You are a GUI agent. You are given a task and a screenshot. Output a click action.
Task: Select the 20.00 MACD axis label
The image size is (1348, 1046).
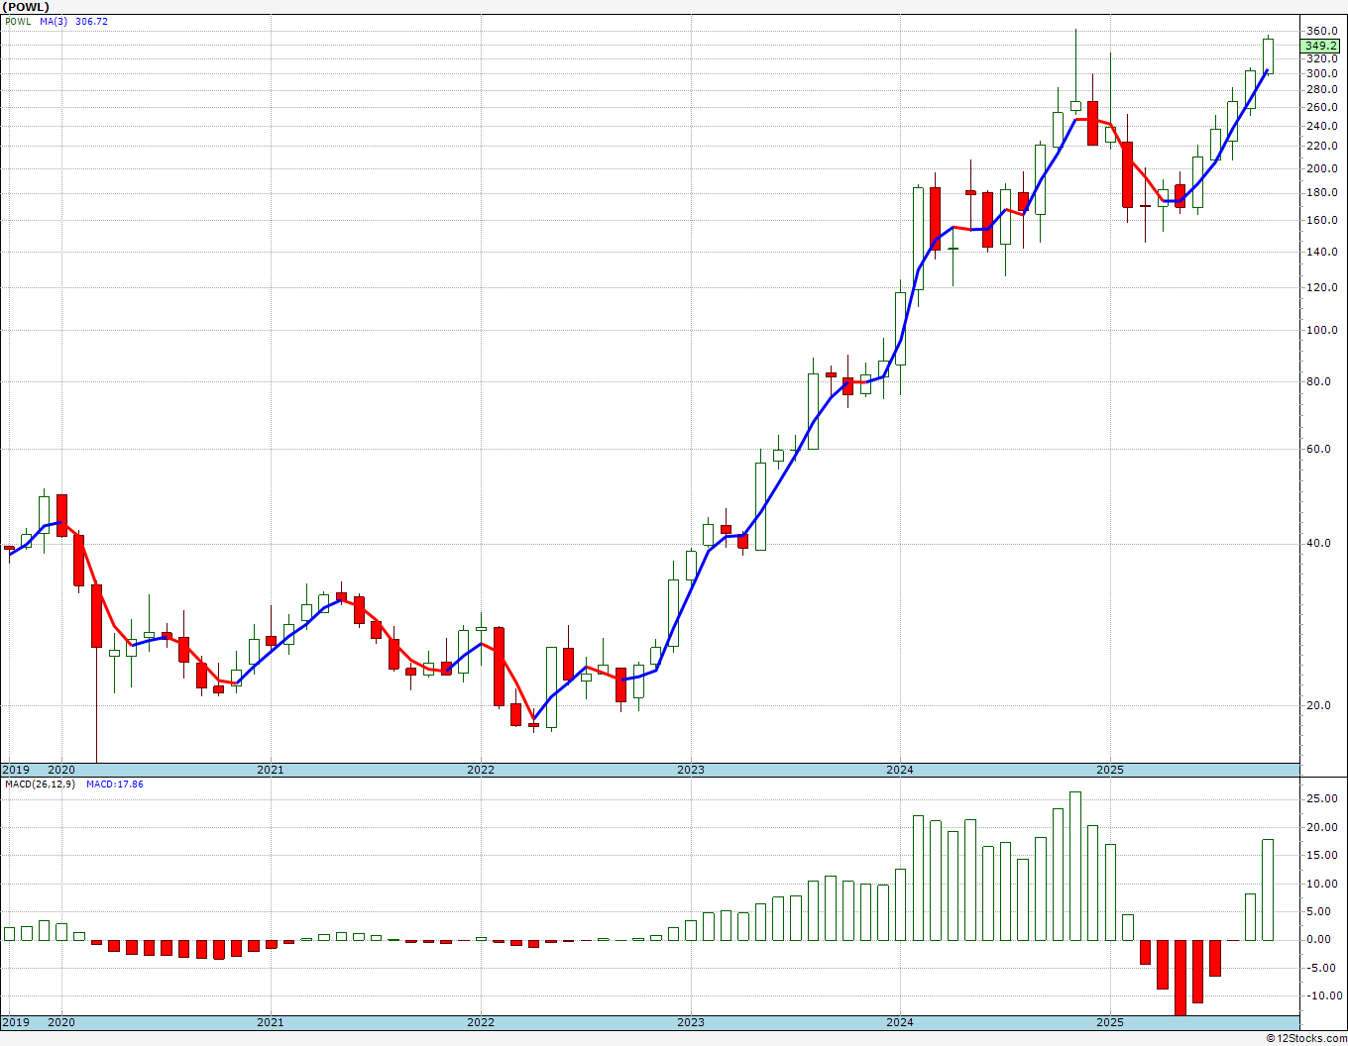(1322, 828)
